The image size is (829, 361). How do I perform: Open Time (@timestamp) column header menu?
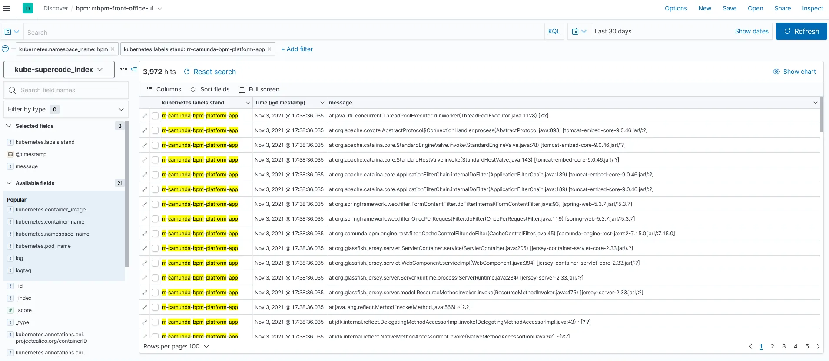[x=322, y=103]
